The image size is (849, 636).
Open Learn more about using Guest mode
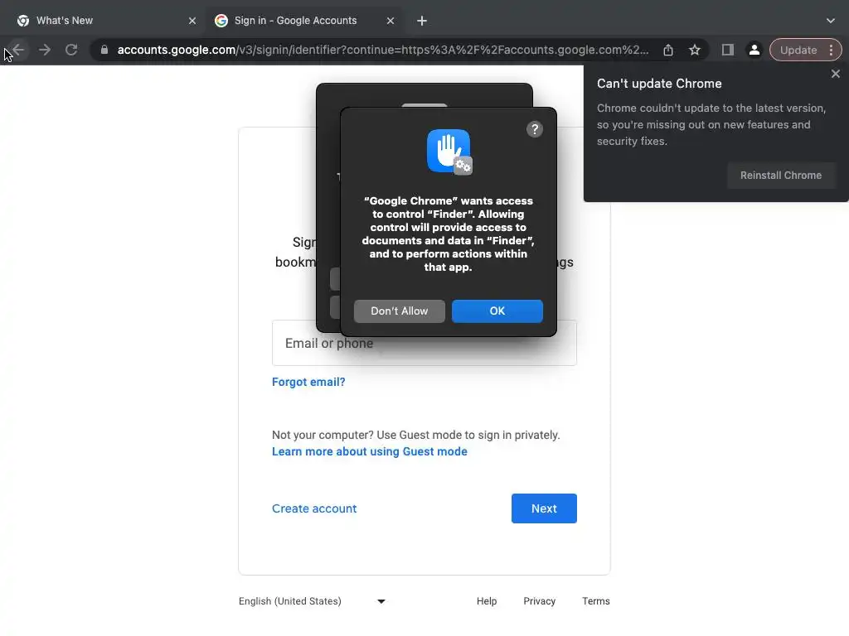point(369,451)
